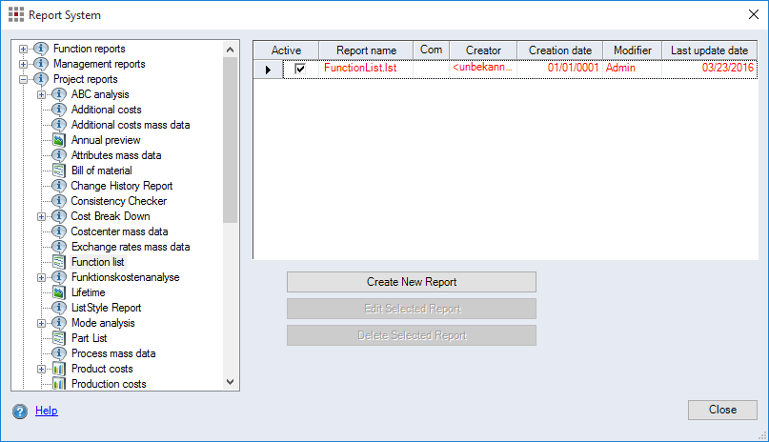Click the Product costs bar chart icon

click(x=59, y=369)
